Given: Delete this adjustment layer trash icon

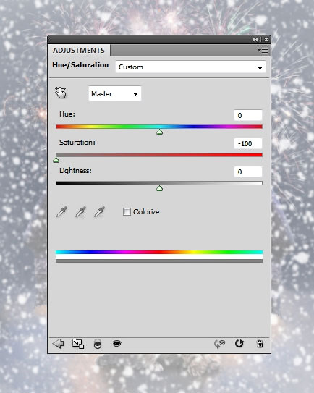Looking at the screenshot, I should [260, 343].
